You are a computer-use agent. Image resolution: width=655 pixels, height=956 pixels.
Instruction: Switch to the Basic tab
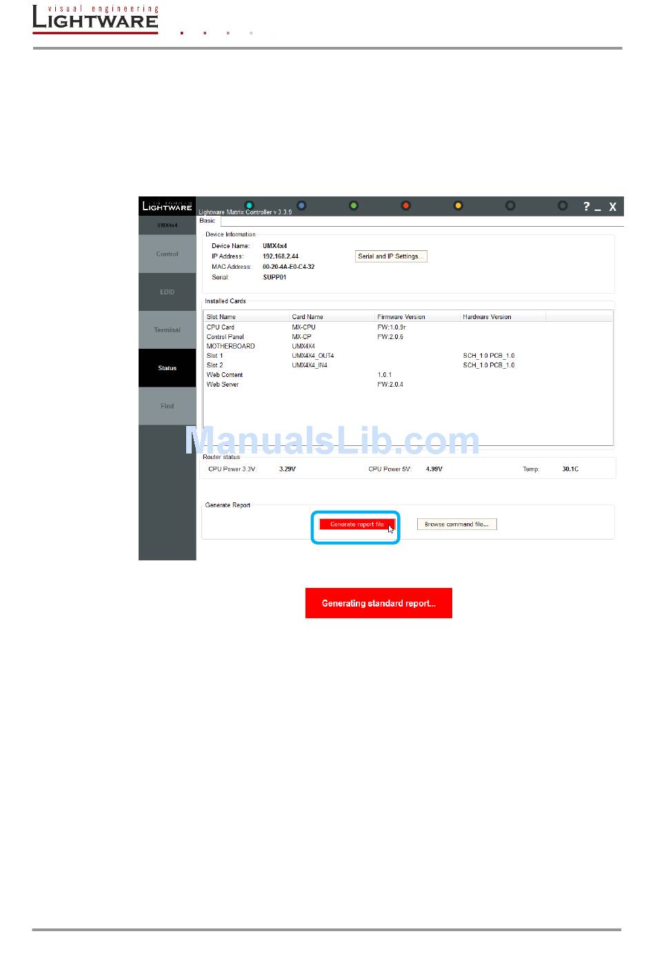pyautogui.click(x=208, y=221)
